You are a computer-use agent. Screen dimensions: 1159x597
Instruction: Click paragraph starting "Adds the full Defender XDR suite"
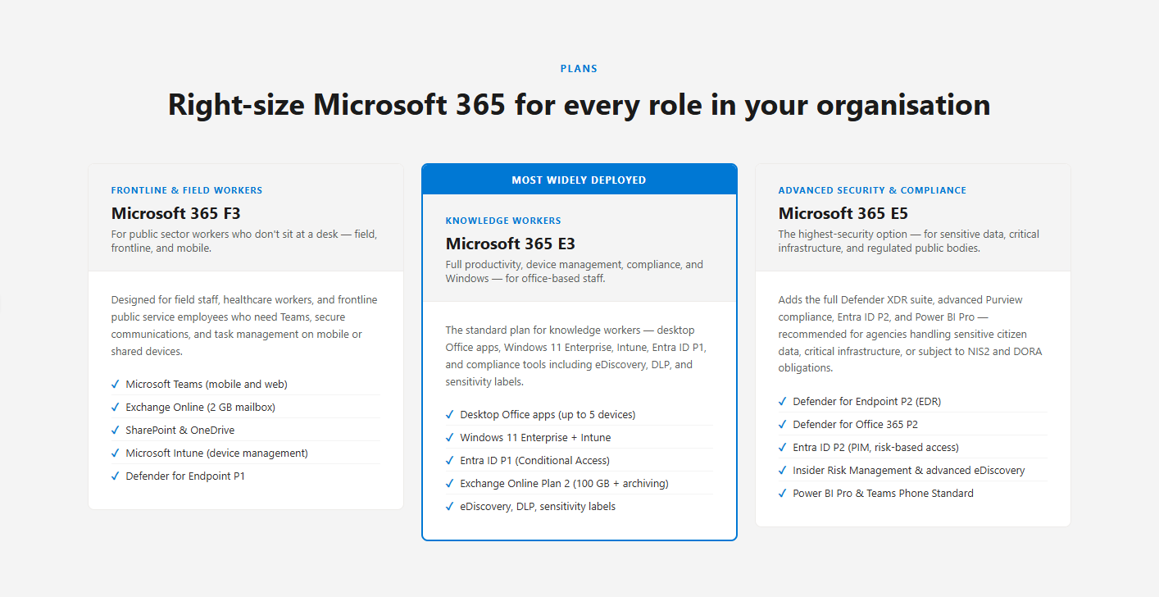[x=911, y=334]
